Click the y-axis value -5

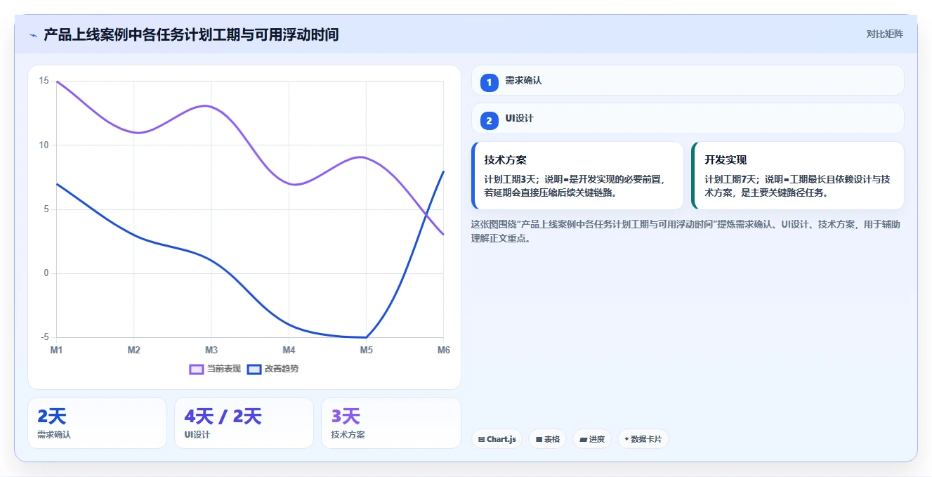(x=46, y=337)
